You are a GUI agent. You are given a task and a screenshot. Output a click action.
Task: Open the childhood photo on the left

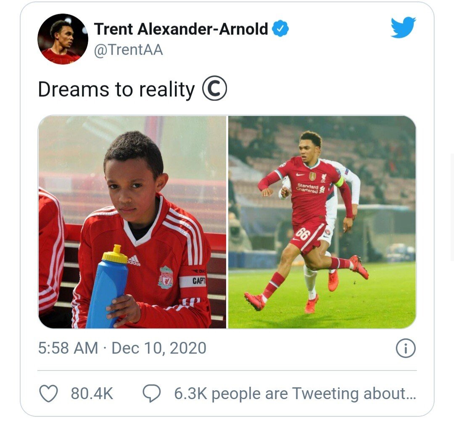pyautogui.click(x=132, y=222)
